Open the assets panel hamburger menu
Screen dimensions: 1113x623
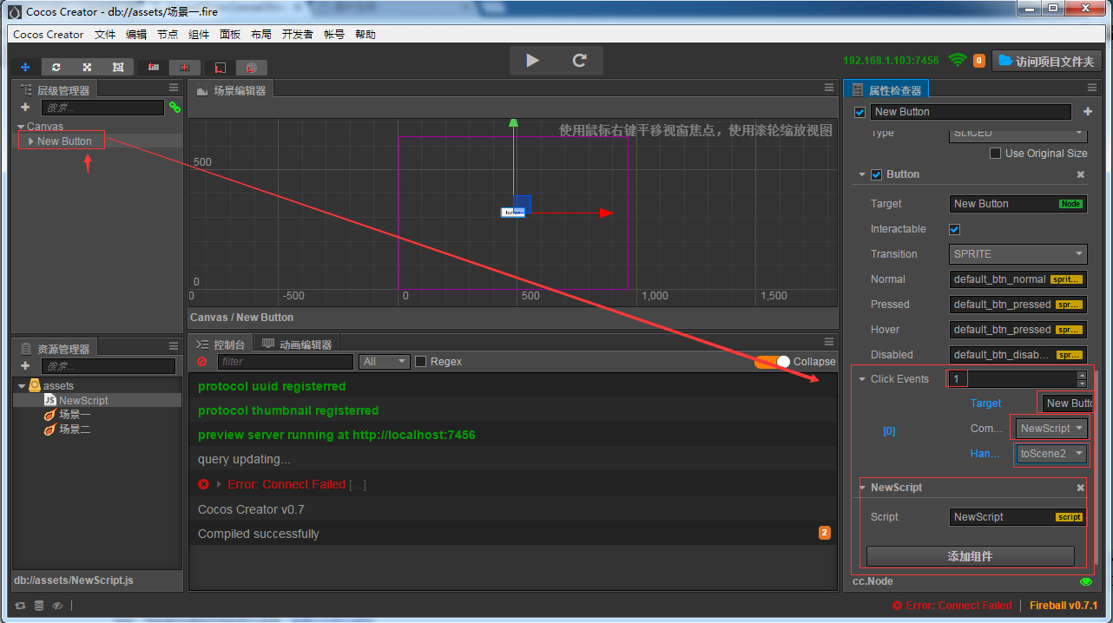tap(174, 346)
